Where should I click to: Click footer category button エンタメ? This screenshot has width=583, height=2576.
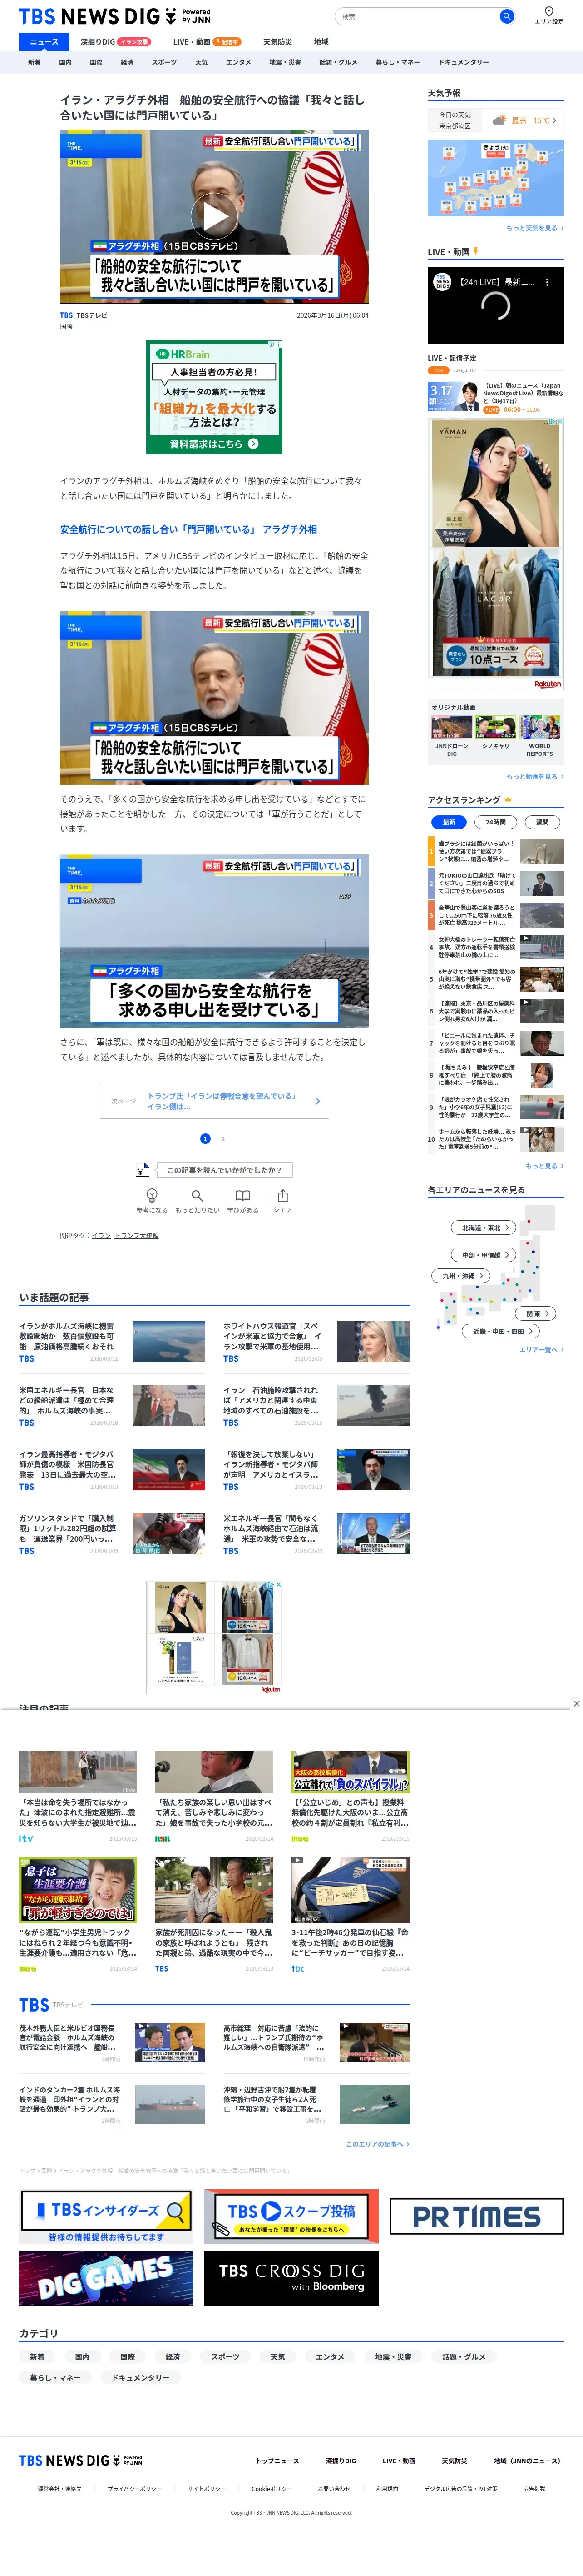point(330,2357)
